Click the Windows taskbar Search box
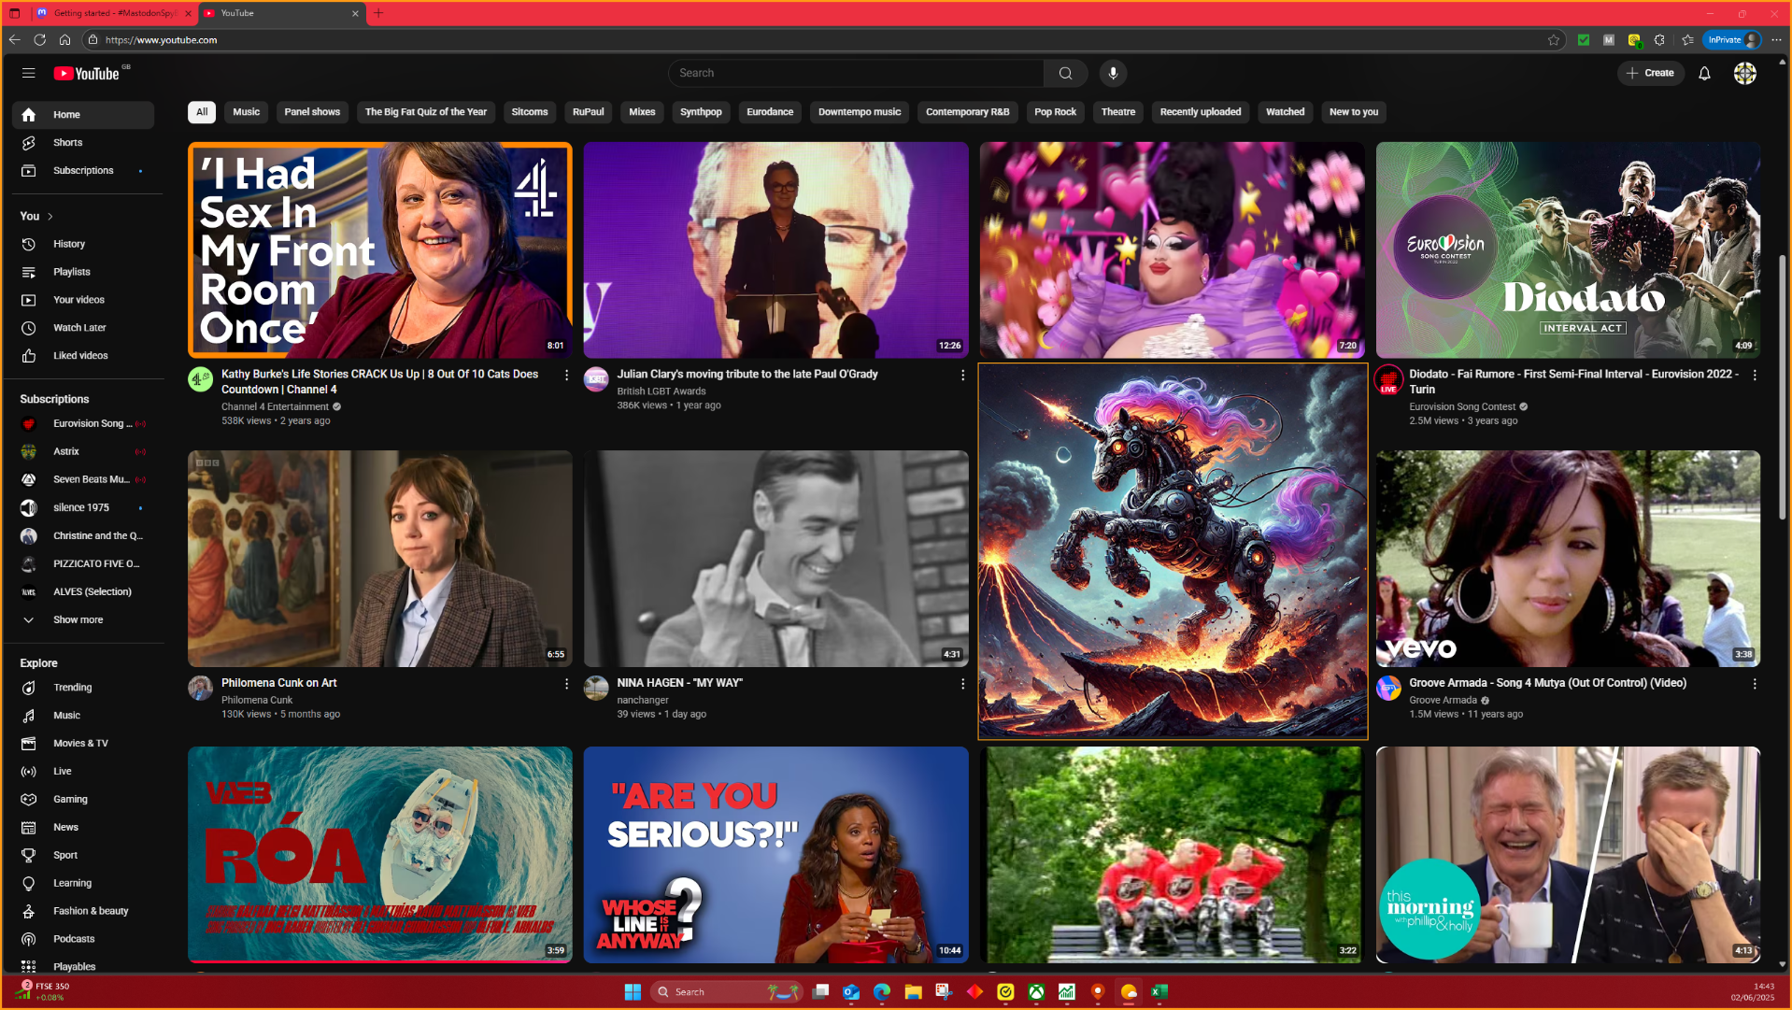Viewport: 1792px width, 1010px height. pos(726,992)
